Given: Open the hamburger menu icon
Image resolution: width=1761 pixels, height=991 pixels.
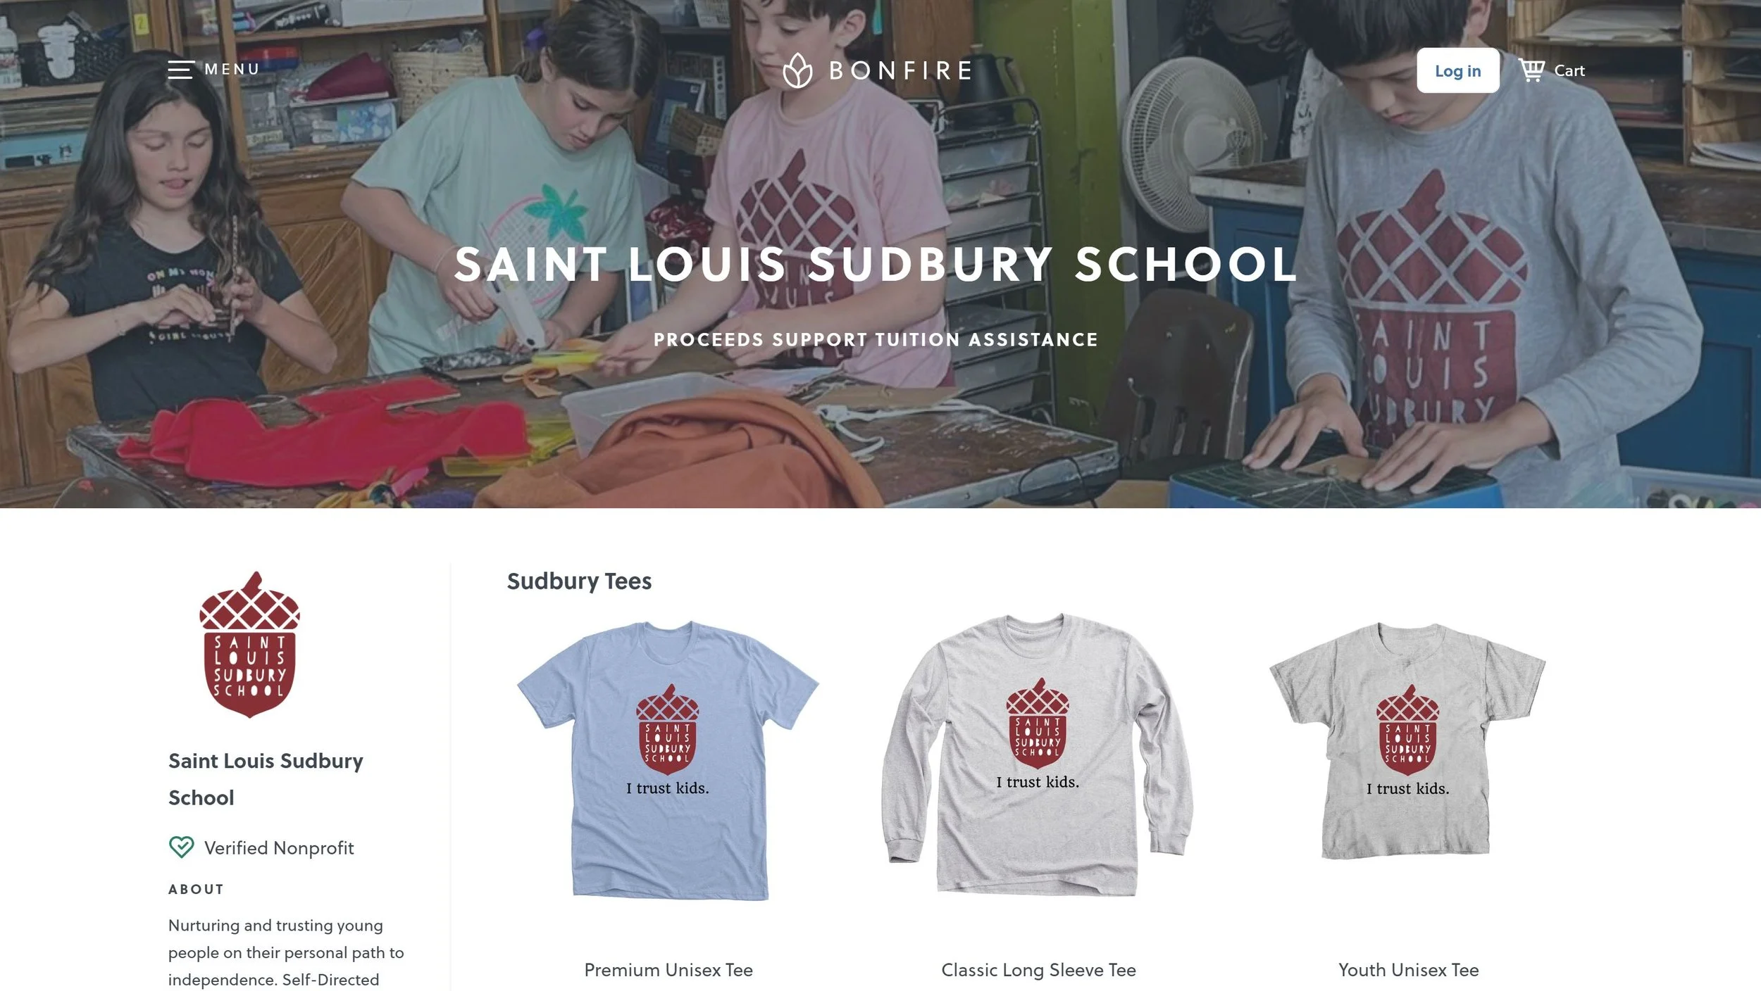Looking at the screenshot, I should (180, 70).
